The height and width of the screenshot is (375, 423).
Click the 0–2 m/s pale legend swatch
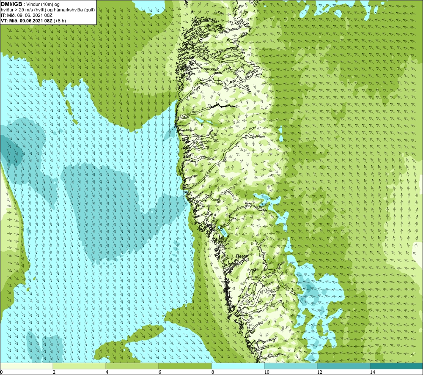(x=26, y=366)
